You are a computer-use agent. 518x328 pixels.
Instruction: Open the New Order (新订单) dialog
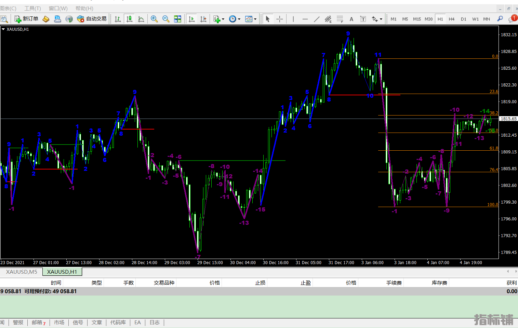click(26, 19)
